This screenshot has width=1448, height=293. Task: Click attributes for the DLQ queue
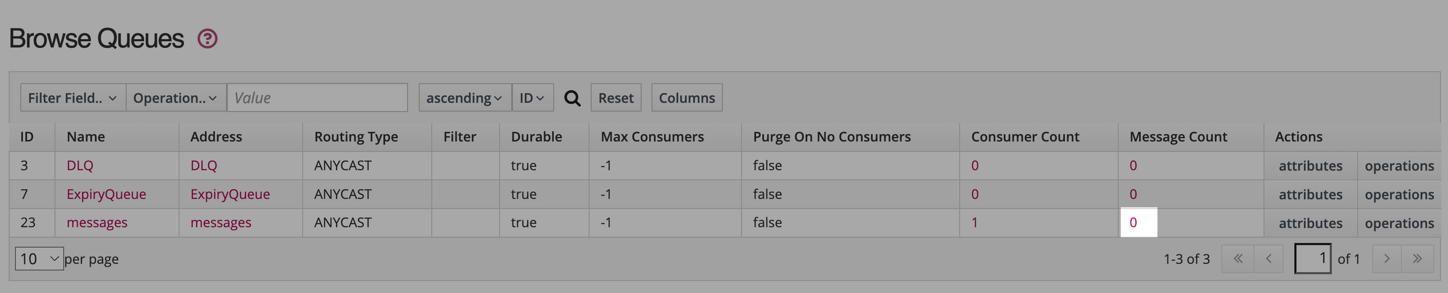click(1310, 166)
